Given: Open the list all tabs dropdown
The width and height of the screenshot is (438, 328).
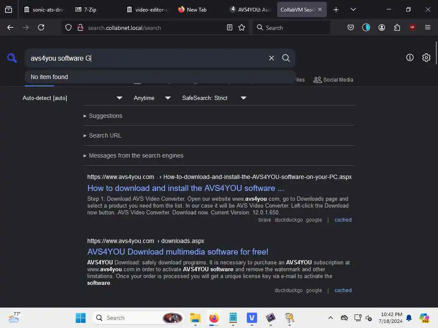Looking at the screenshot, I should click(x=353, y=9).
